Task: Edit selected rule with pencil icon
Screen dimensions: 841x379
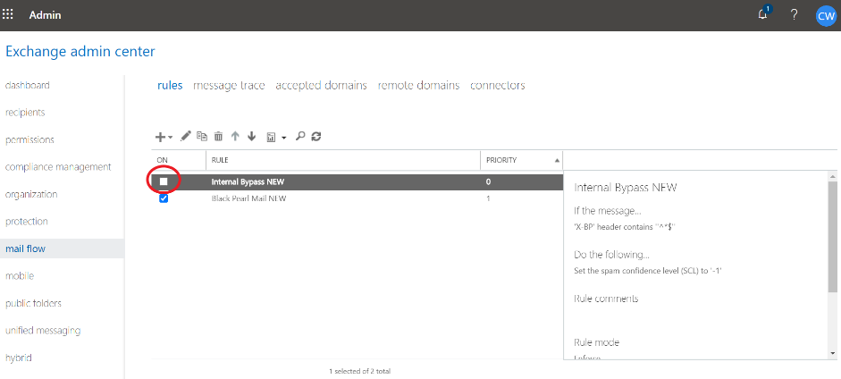Action: pyautogui.click(x=186, y=136)
